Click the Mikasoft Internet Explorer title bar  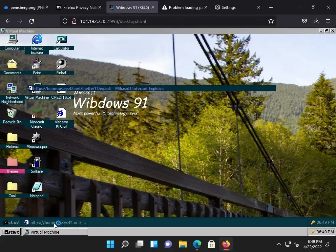152,88
